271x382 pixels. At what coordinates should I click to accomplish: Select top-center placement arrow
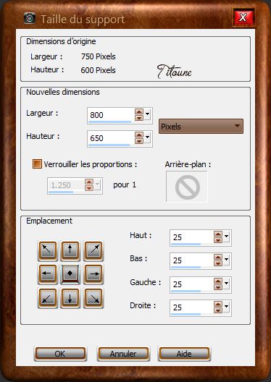pyautogui.click(x=70, y=250)
